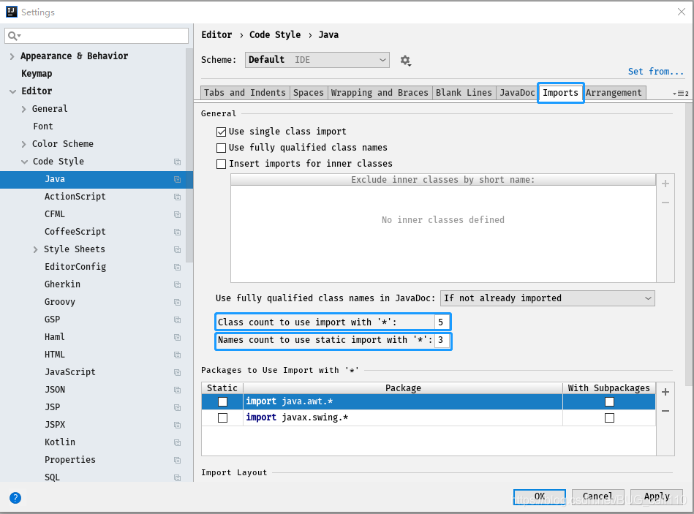This screenshot has height=514, width=694.
Task: Open the scheme settings gear menu
Action: [406, 61]
